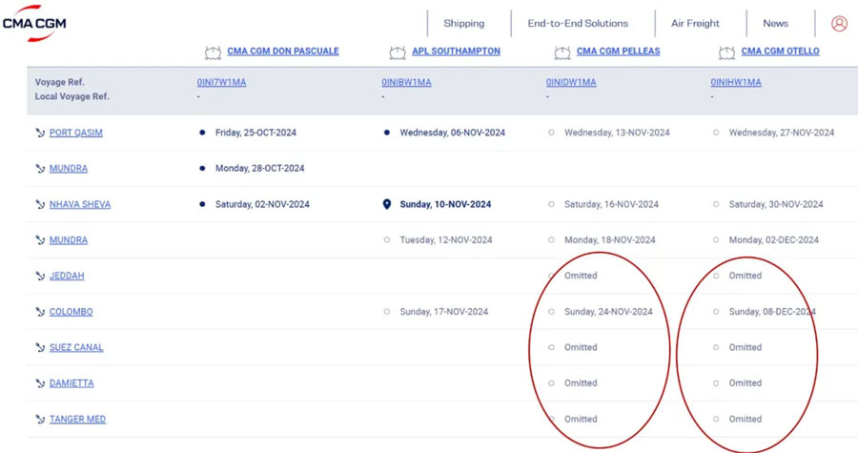This screenshot has height=453, width=858.
Task: Click the Local Voyage Ref. row label
Action: click(x=72, y=96)
